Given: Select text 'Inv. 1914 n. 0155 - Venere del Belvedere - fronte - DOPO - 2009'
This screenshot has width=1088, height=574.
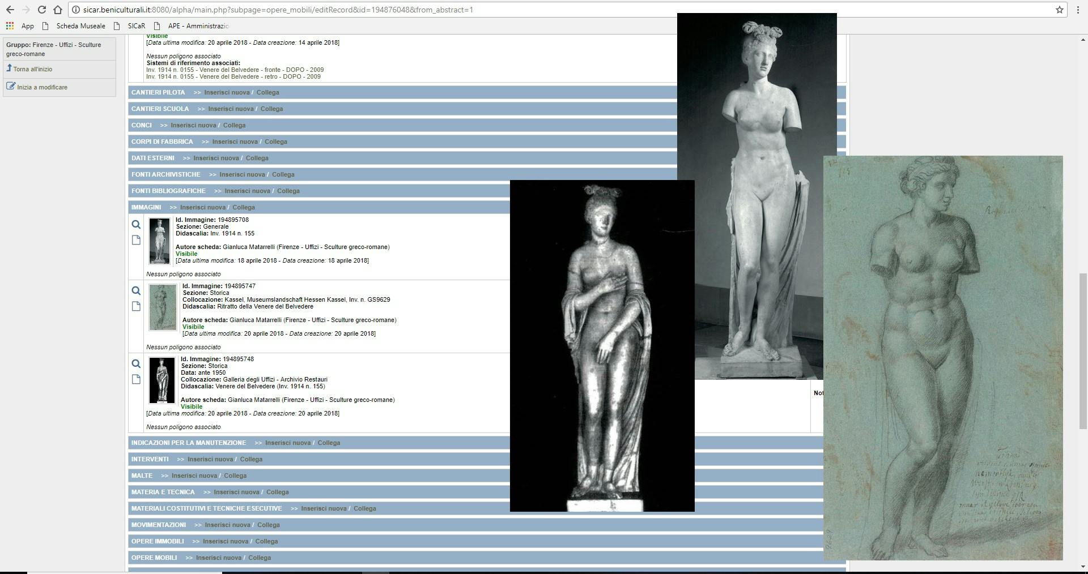Looking at the screenshot, I should 235,70.
